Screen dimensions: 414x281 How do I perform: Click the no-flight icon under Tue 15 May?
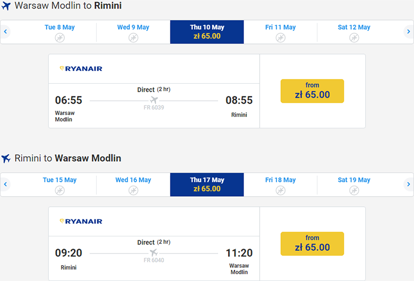[x=59, y=190]
